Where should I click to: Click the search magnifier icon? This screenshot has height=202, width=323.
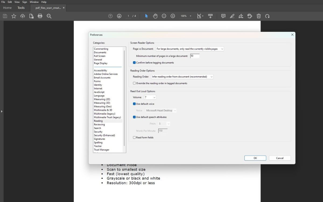point(49,16)
